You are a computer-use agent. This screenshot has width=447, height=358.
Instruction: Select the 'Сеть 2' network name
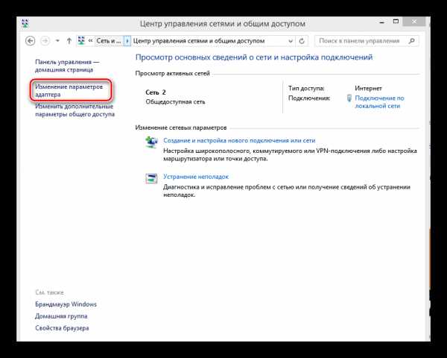(x=156, y=92)
